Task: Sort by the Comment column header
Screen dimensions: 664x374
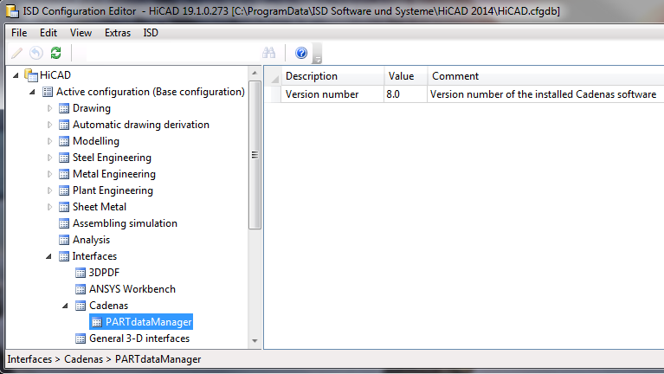Action: (x=545, y=76)
